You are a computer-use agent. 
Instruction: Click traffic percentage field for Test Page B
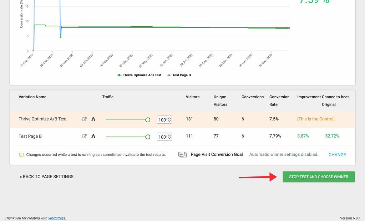(162, 137)
